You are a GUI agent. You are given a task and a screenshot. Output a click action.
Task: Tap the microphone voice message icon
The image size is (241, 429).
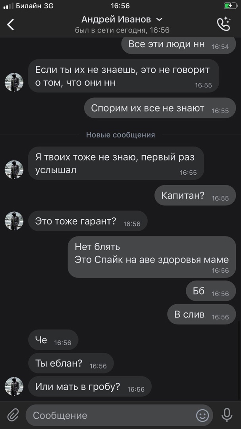tap(227, 415)
